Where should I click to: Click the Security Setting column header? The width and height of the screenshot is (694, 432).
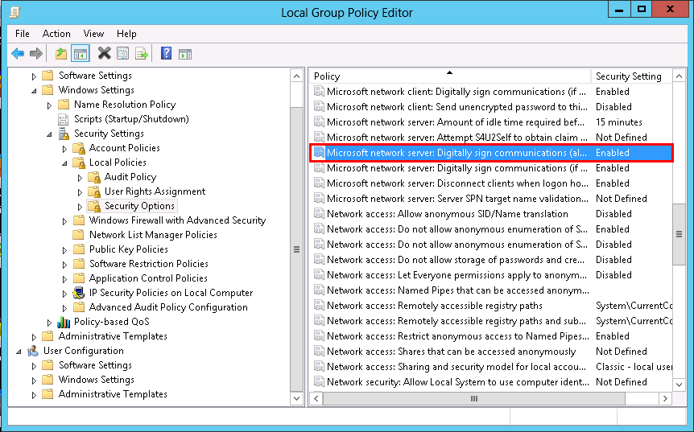(628, 76)
